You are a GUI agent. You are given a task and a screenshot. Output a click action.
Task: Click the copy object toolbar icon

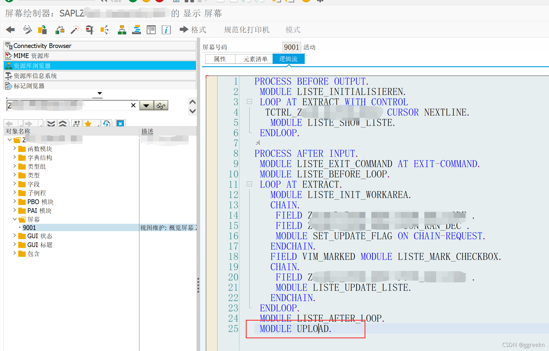pyautogui.click(x=42, y=29)
